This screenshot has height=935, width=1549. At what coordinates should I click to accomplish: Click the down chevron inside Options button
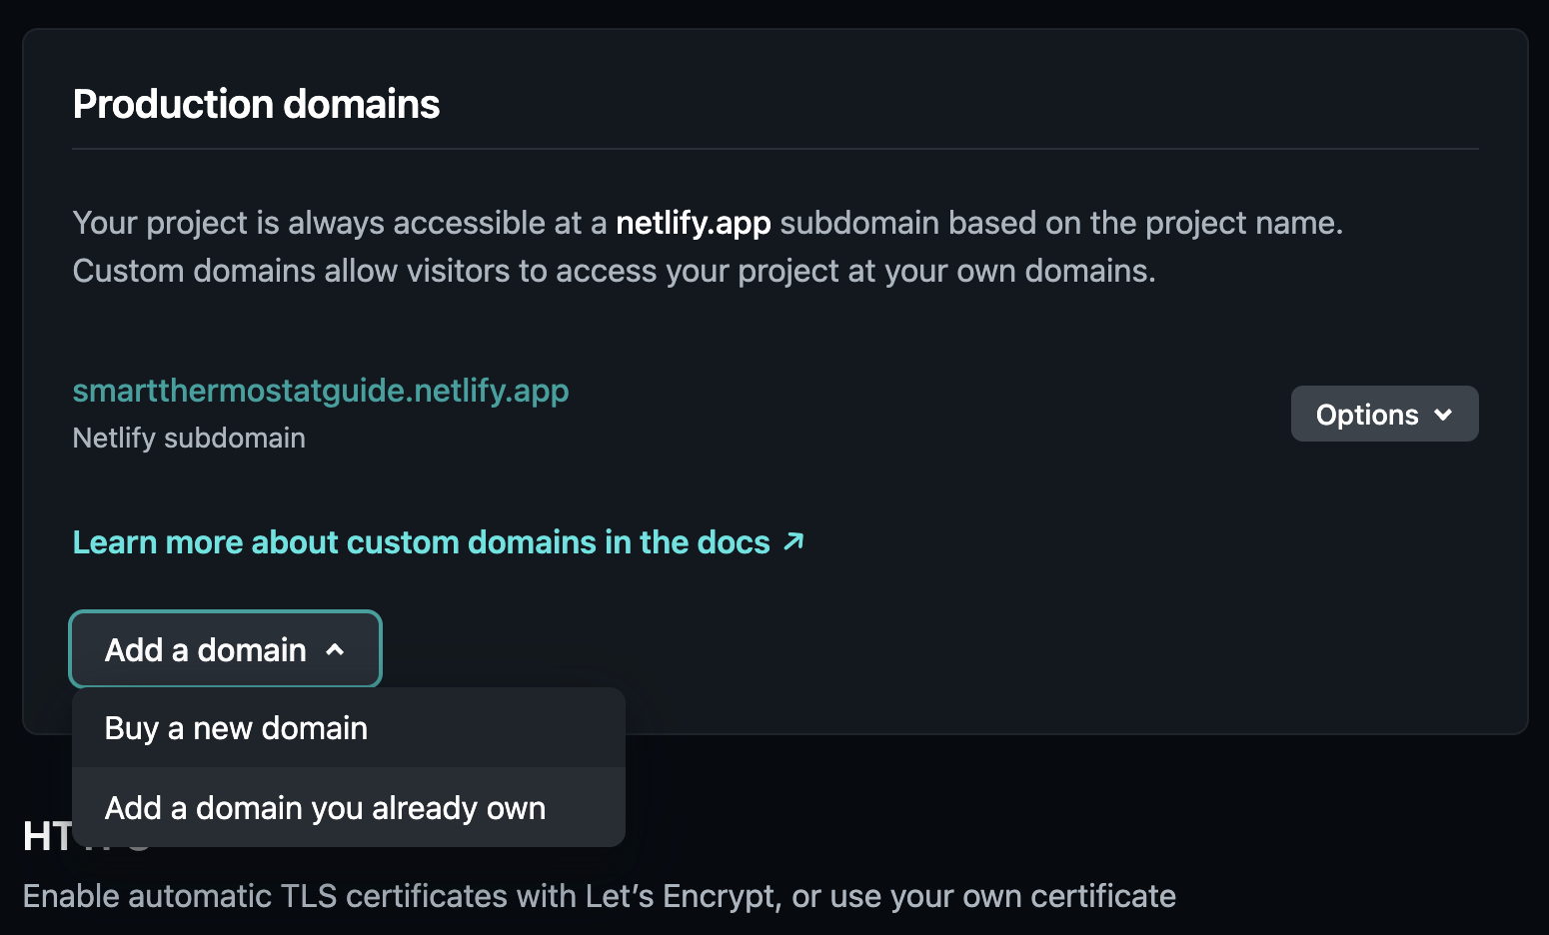click(x=1443, y=415)
